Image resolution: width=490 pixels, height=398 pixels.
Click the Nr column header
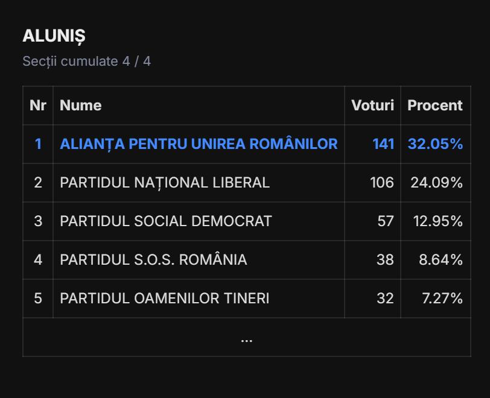(x=38, y=106)
